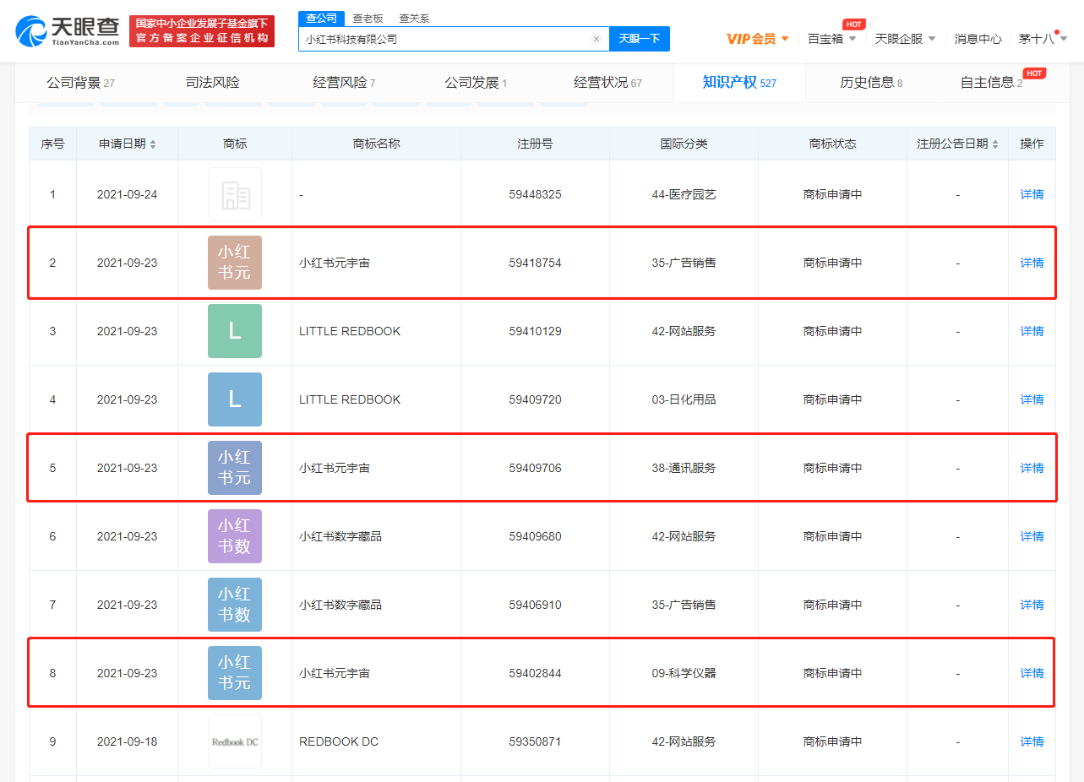Click the date 2021-09-24 cell

pyautogui.click(x=127, y=194)
